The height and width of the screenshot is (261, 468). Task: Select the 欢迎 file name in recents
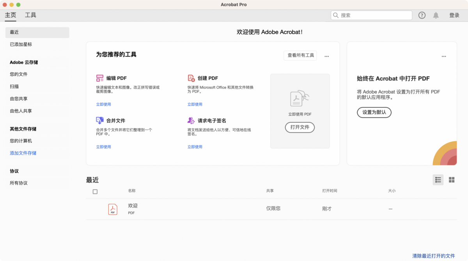click(x=133, y=206)
